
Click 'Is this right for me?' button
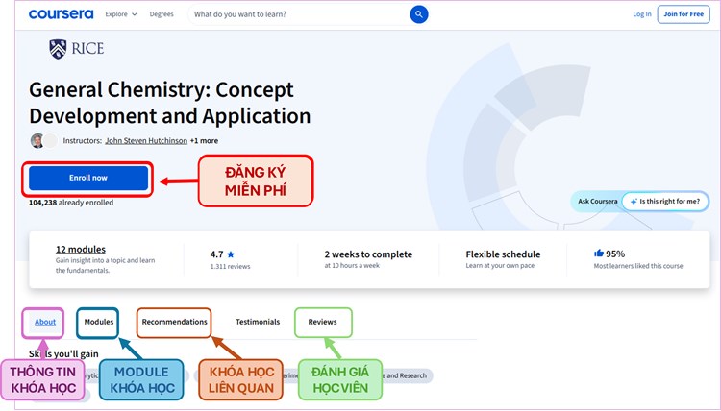pos(665,201)
